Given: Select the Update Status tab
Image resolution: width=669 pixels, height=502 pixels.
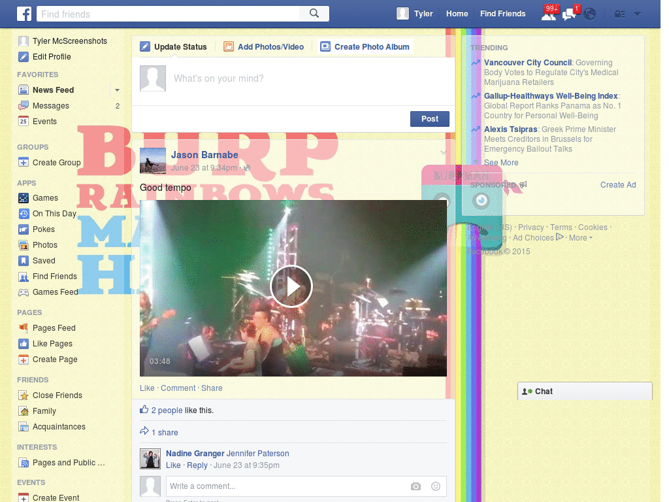Looking at the screenshot, I should (x=173, y=47).
